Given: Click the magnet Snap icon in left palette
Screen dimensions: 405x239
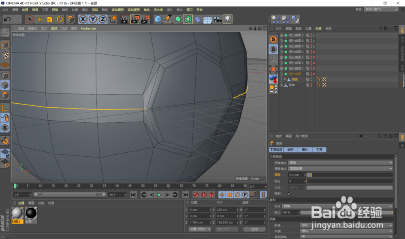Looking at the screenshot, I should 5,141.
